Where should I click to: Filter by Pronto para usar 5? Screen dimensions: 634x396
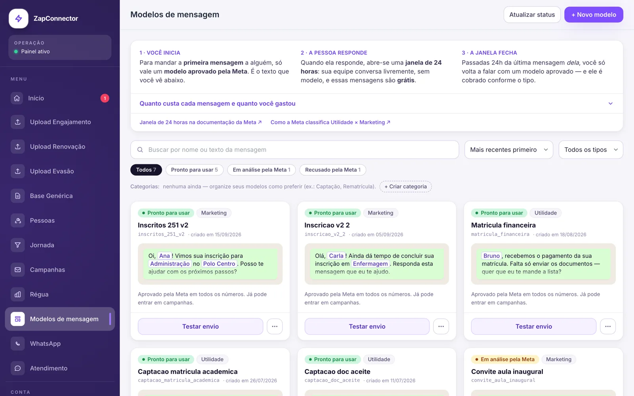coord(195,170)
